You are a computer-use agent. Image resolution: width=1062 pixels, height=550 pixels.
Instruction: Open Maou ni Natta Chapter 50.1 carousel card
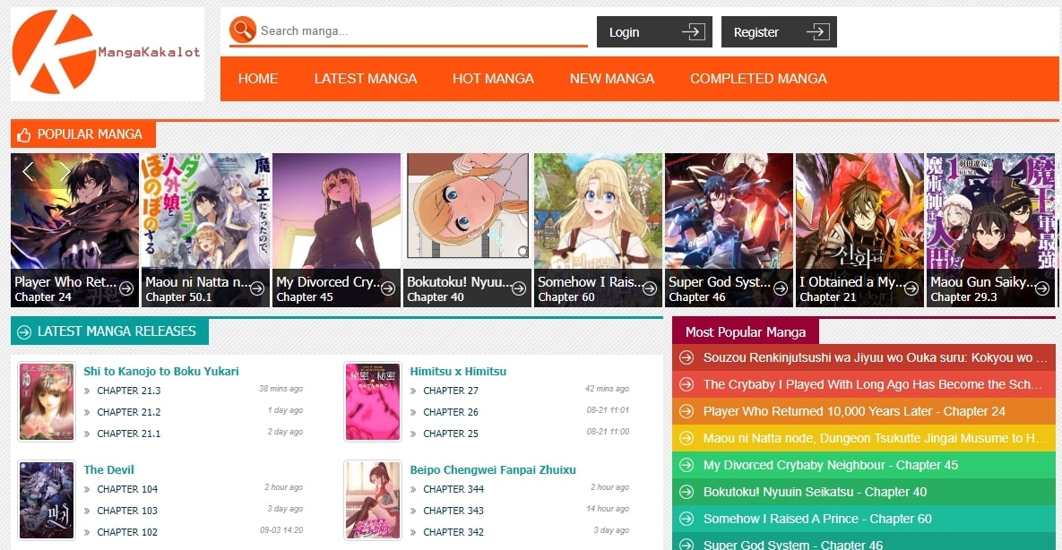[x=205, y=230]
